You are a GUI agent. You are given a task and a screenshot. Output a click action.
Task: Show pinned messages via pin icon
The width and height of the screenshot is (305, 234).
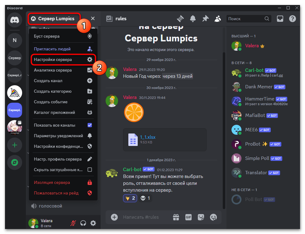(205, 19)
